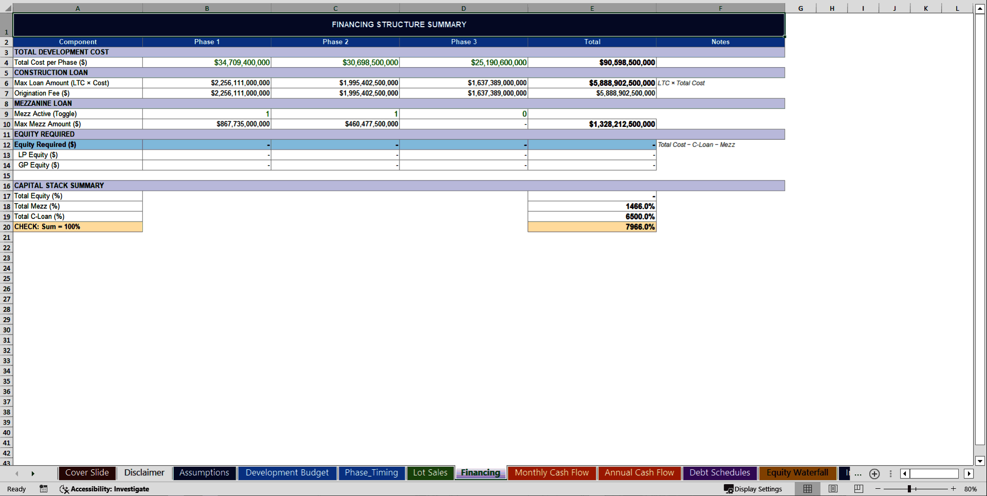Switch to Normal view icon
This screenshot has width=987, height=496.
pyautogui.click(x=807, y=489)
